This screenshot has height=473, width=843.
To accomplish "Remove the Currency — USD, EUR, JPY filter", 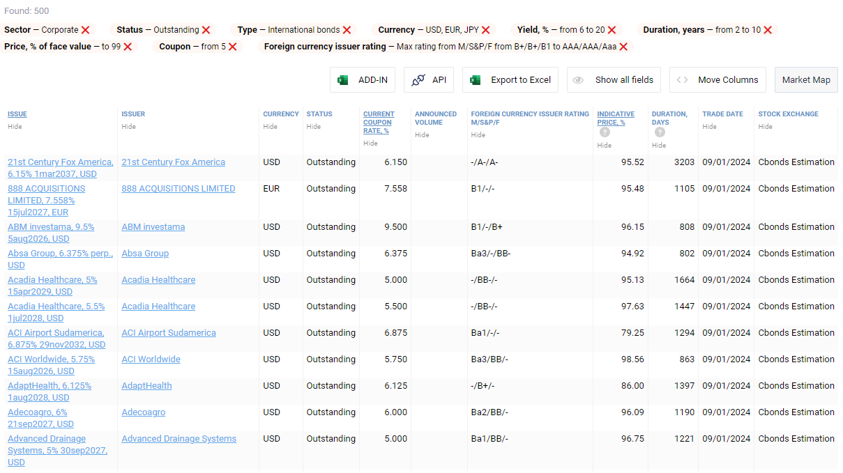I will [486, 30].
